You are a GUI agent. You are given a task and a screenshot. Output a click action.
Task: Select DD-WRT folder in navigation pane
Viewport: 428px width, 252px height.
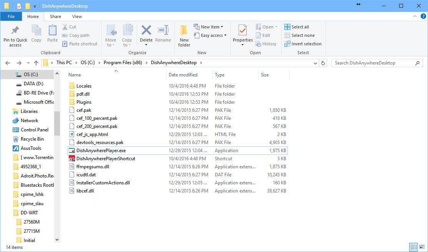tap(25, 213)
